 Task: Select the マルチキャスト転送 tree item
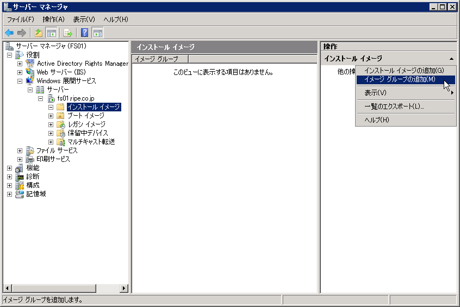click(91, 142)
